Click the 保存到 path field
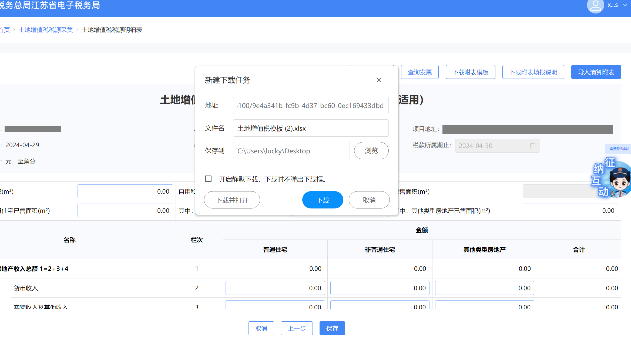The width and height of the screenshot is (631, 337). [291, 151]
